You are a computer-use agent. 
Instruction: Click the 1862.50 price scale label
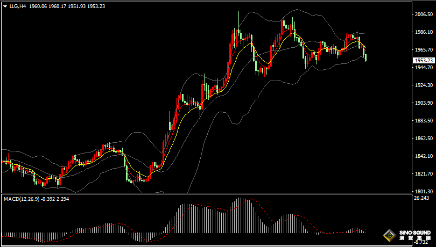(x=424, y=139)
